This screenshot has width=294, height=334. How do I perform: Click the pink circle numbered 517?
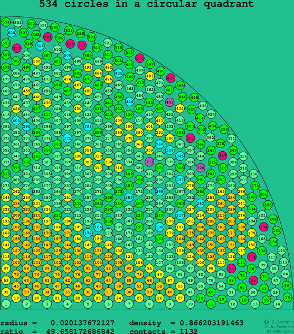(82, 45)
